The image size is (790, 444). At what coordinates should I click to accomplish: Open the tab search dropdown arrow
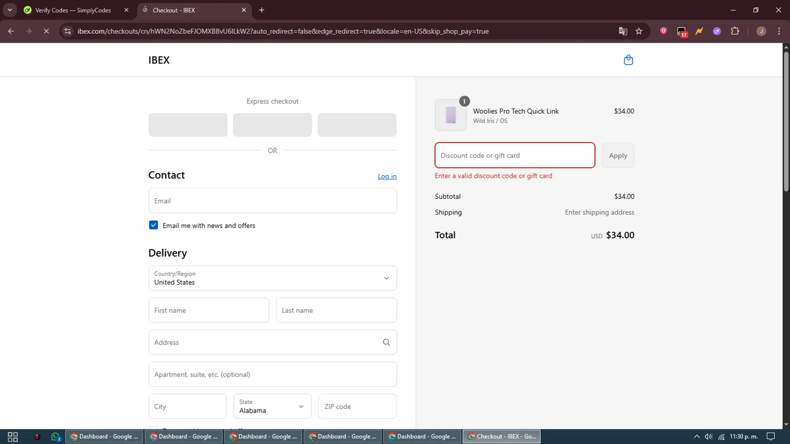coord(9,10)
